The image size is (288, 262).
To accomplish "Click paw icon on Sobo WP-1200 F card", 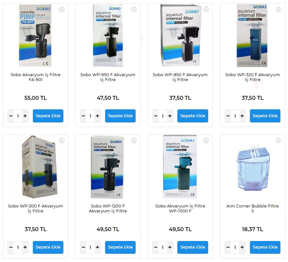I will [x=134, y=141].
